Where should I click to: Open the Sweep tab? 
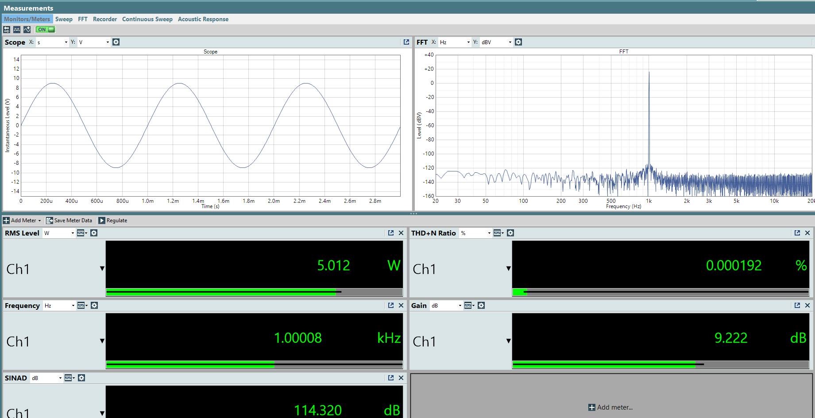64,19
